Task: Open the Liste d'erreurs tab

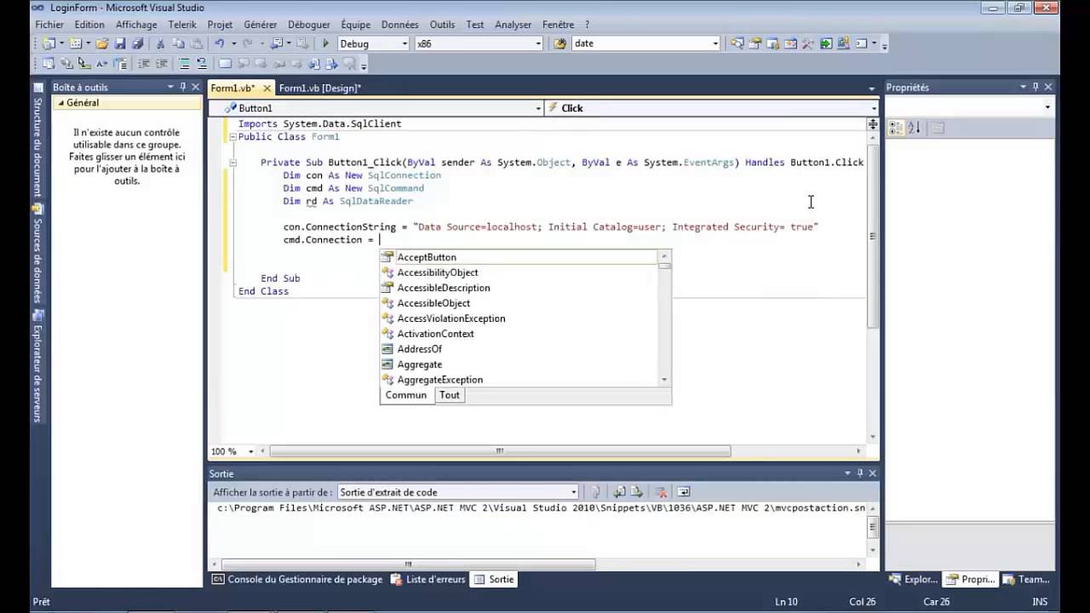Action: tap(428, 579)
